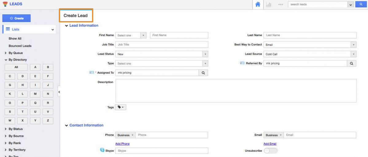This screenshot has height=157, width=368.
Task: Collapse the Lead Information section
Action: 67,26
